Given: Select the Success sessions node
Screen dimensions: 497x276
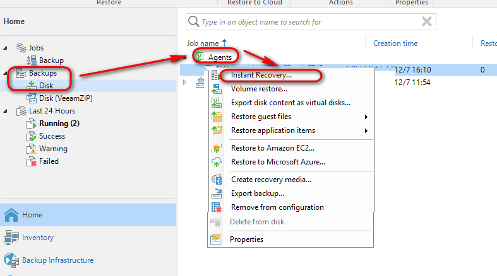Looking at the screenshot, I should tap(52, 136).
